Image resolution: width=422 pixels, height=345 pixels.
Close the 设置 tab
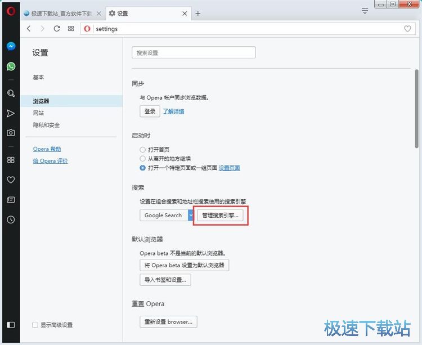(185, 14)
